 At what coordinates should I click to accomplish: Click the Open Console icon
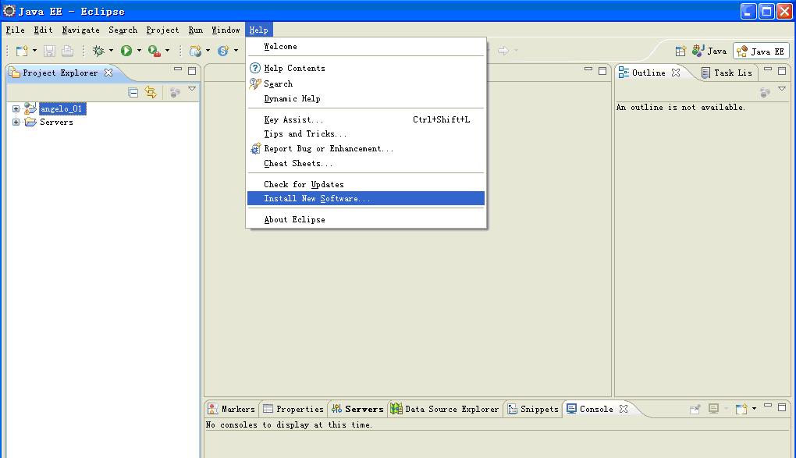741,409
